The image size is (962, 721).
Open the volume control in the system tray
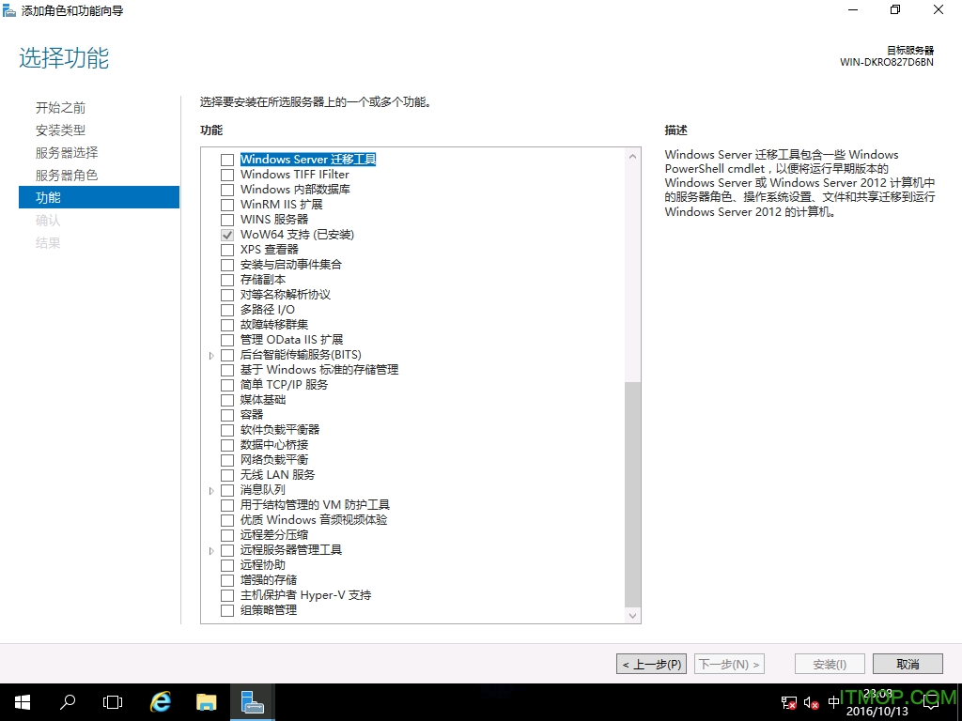pos(810,701)
